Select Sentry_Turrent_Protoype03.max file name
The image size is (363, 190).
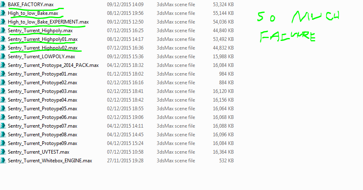click(x=42, y=91)
